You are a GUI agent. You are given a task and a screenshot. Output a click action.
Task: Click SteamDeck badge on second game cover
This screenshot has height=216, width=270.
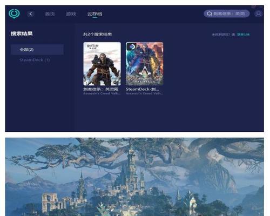point(131,47)
